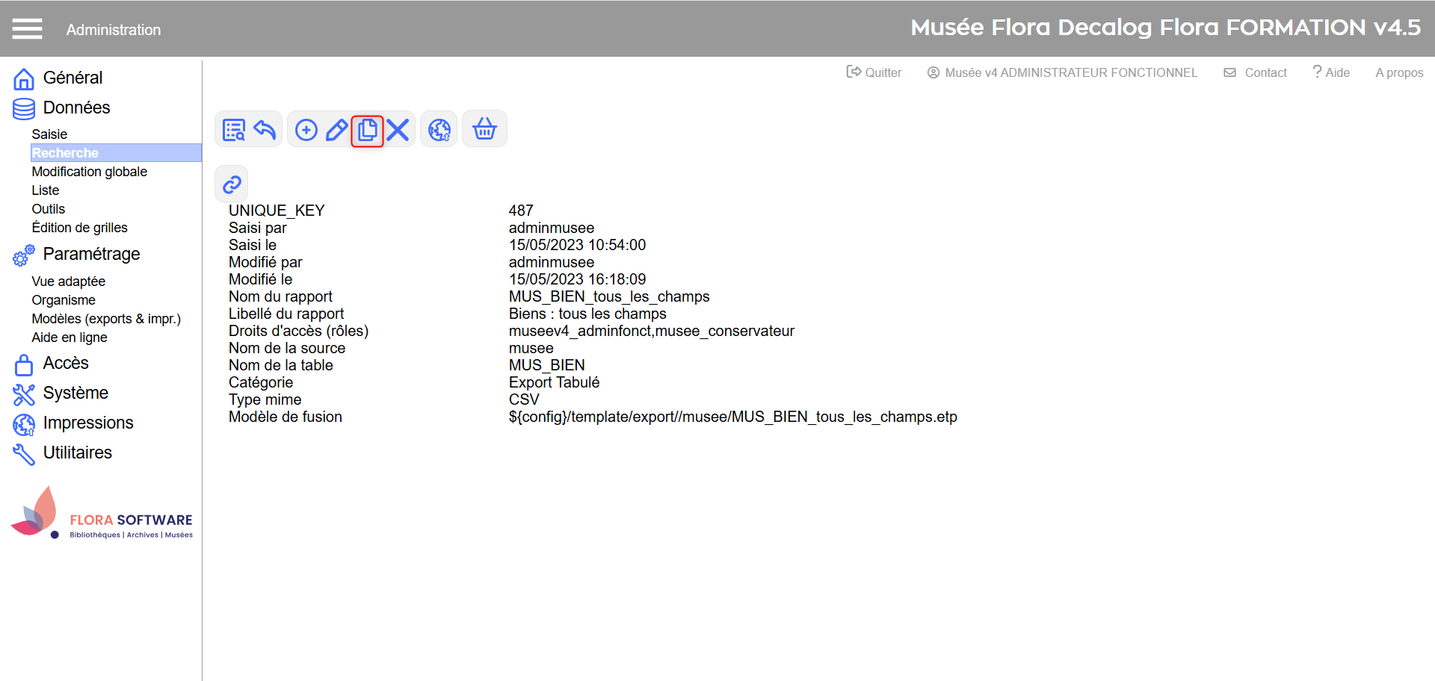Open Aide en ligne in the sidebar

pos(70,338)
